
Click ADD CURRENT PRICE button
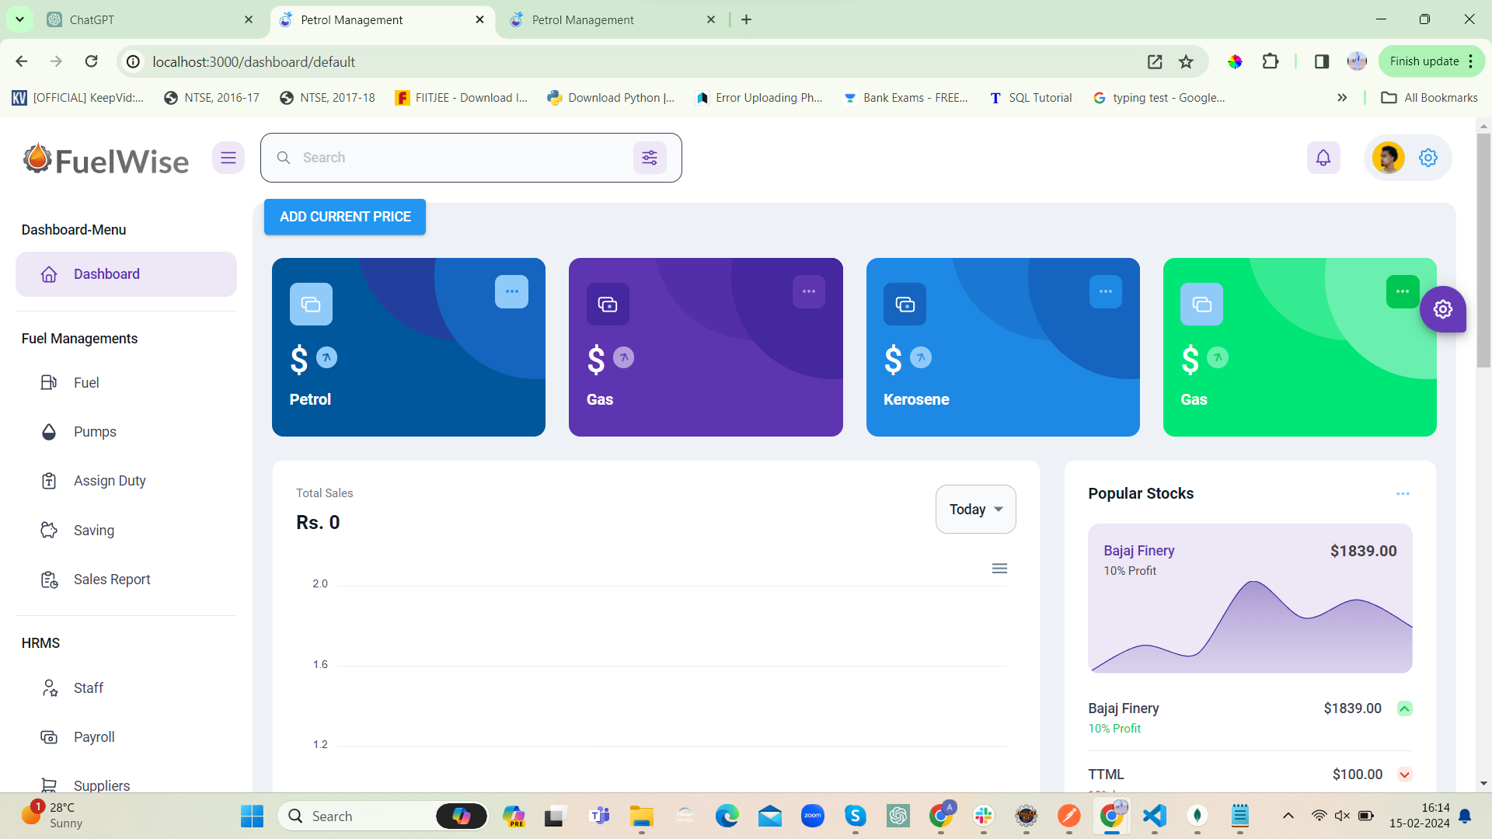[345, 217]
